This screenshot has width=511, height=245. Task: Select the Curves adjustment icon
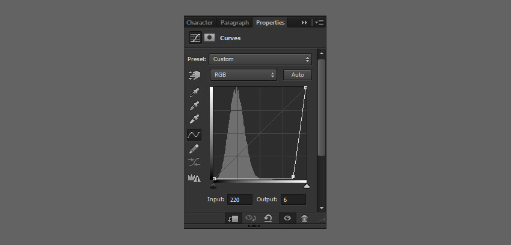tap(195, 38)
